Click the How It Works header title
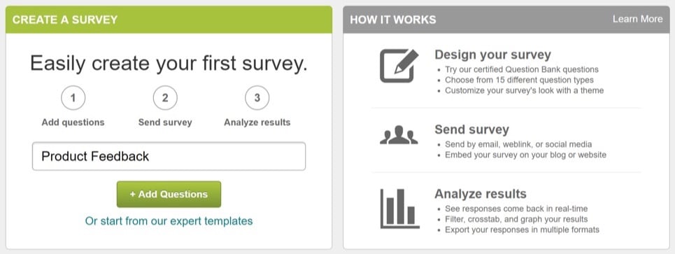 point(392,20)
